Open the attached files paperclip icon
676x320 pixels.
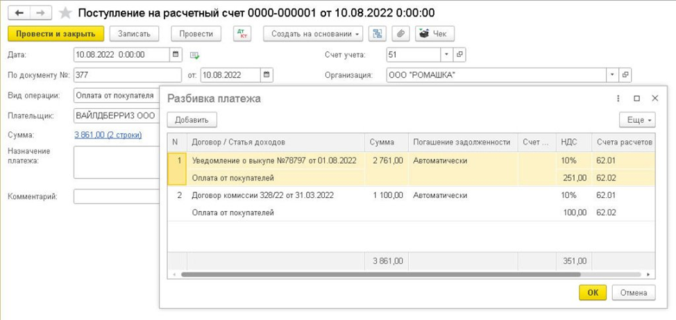pyautogui.click(x=400, y=33)
